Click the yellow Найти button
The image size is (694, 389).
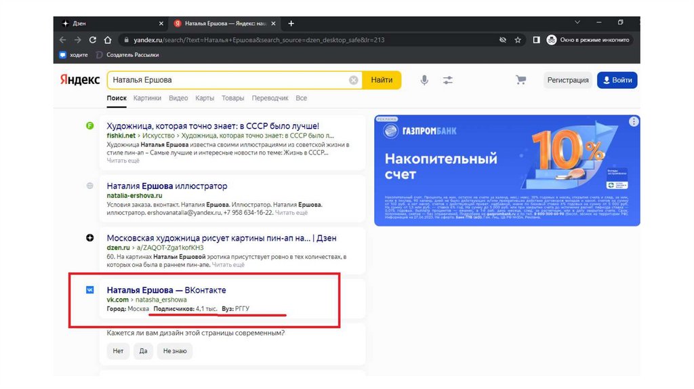[x=382, y=80]
